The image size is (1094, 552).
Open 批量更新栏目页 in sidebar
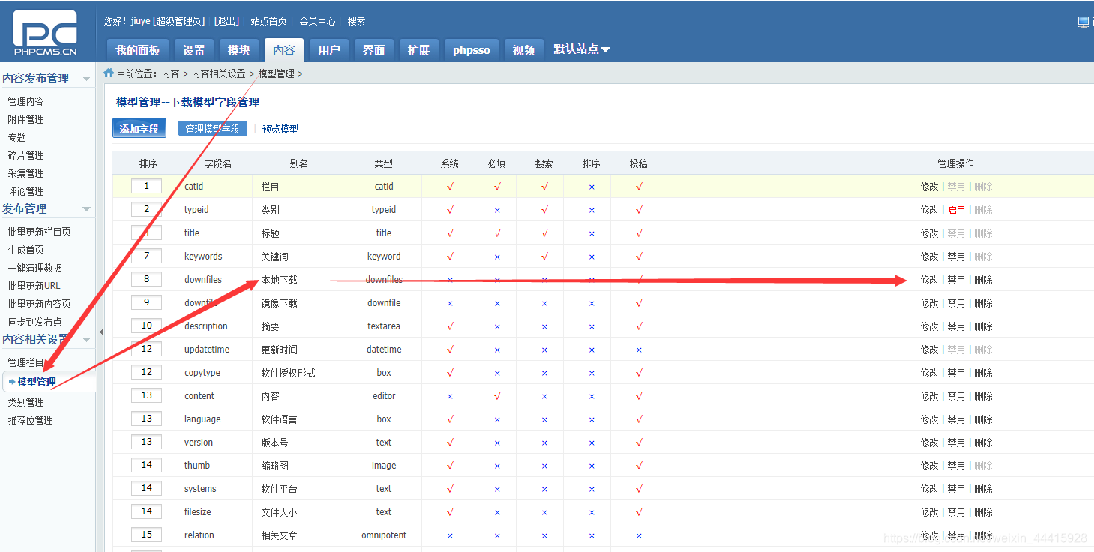pos(40,232)
